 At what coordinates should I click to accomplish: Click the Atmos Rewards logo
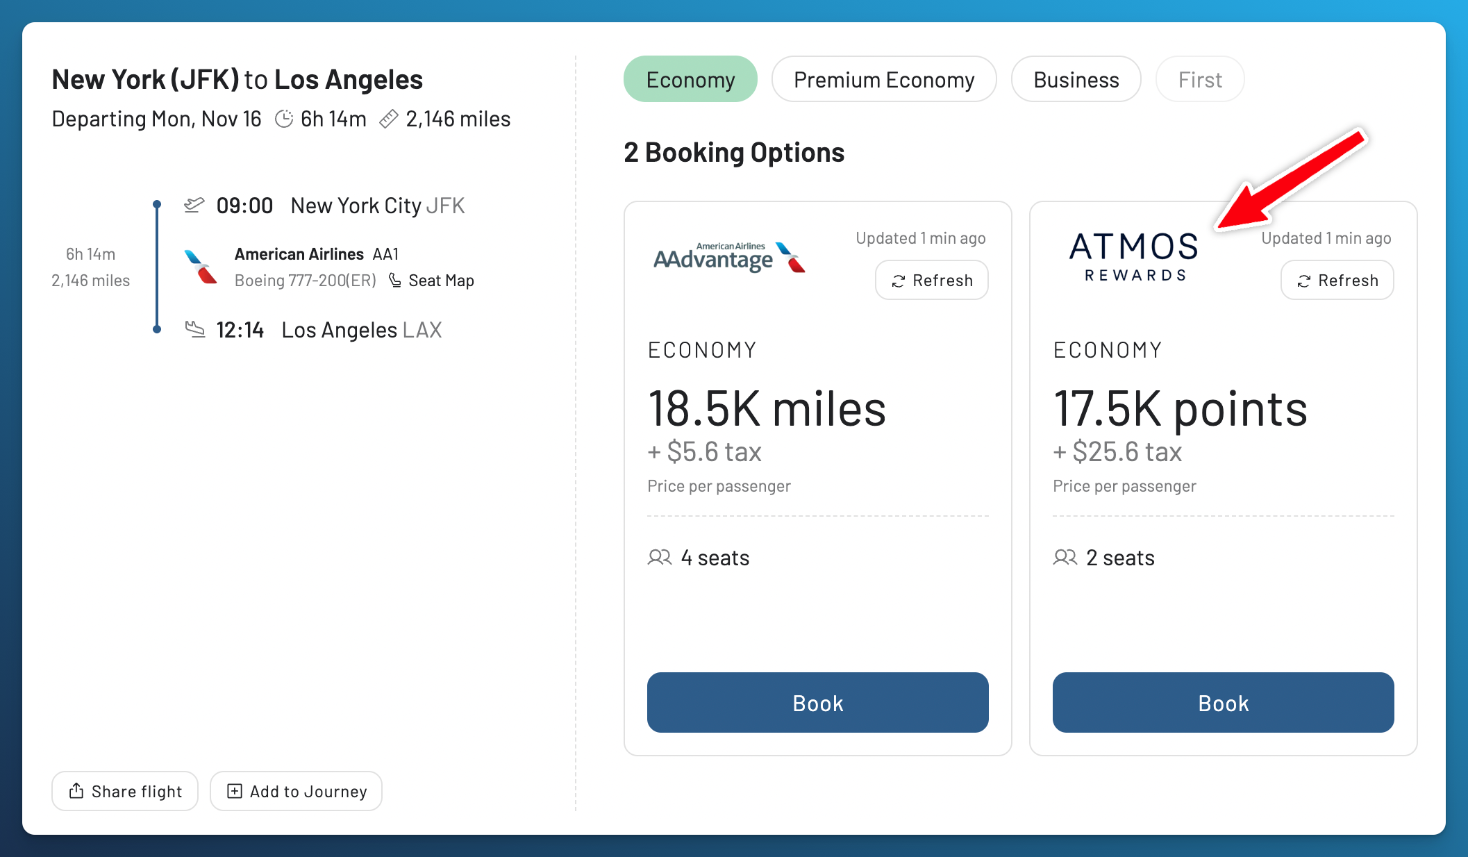coord(1134,257)
